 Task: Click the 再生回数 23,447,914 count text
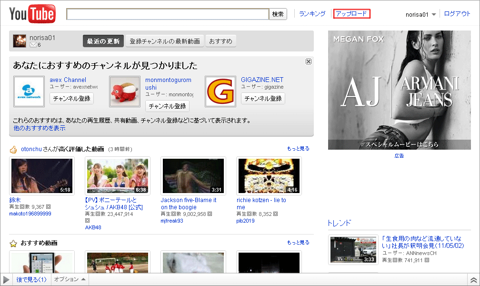pyautogui.click(x=109, y=214)
